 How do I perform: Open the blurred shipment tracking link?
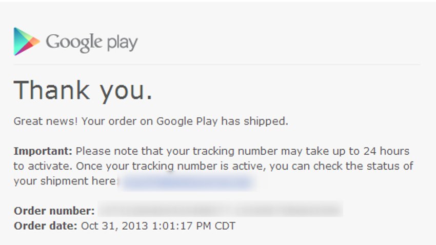click(187, 182)
